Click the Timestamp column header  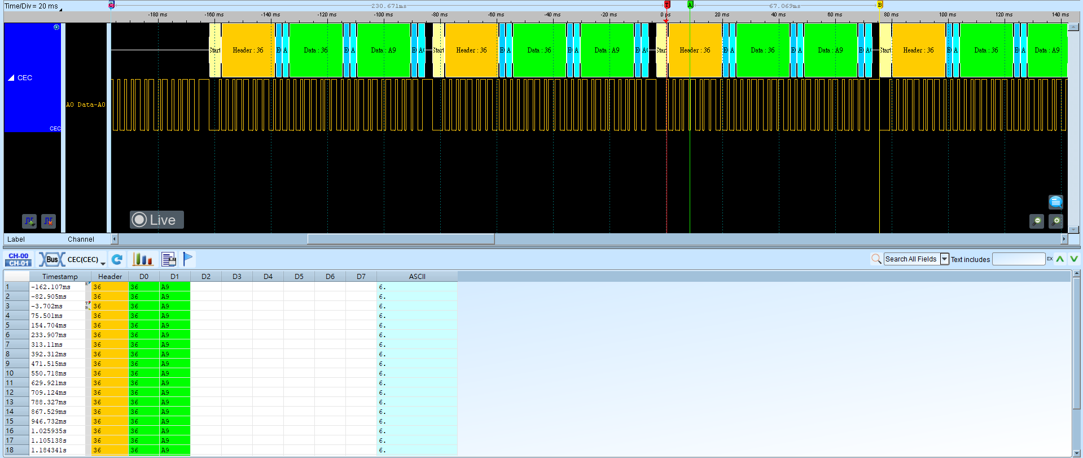coord(60,276)
